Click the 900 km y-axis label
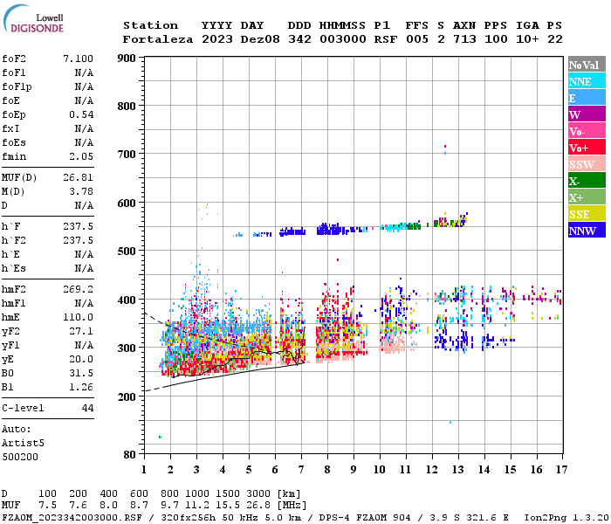611x524 pixels. (127, 59)
